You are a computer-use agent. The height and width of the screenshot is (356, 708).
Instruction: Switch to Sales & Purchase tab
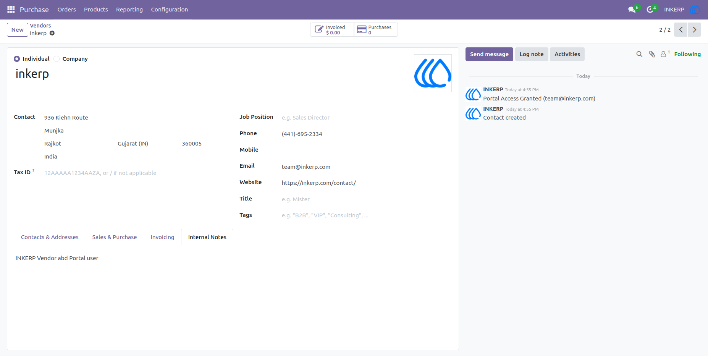tap(115, 237)
